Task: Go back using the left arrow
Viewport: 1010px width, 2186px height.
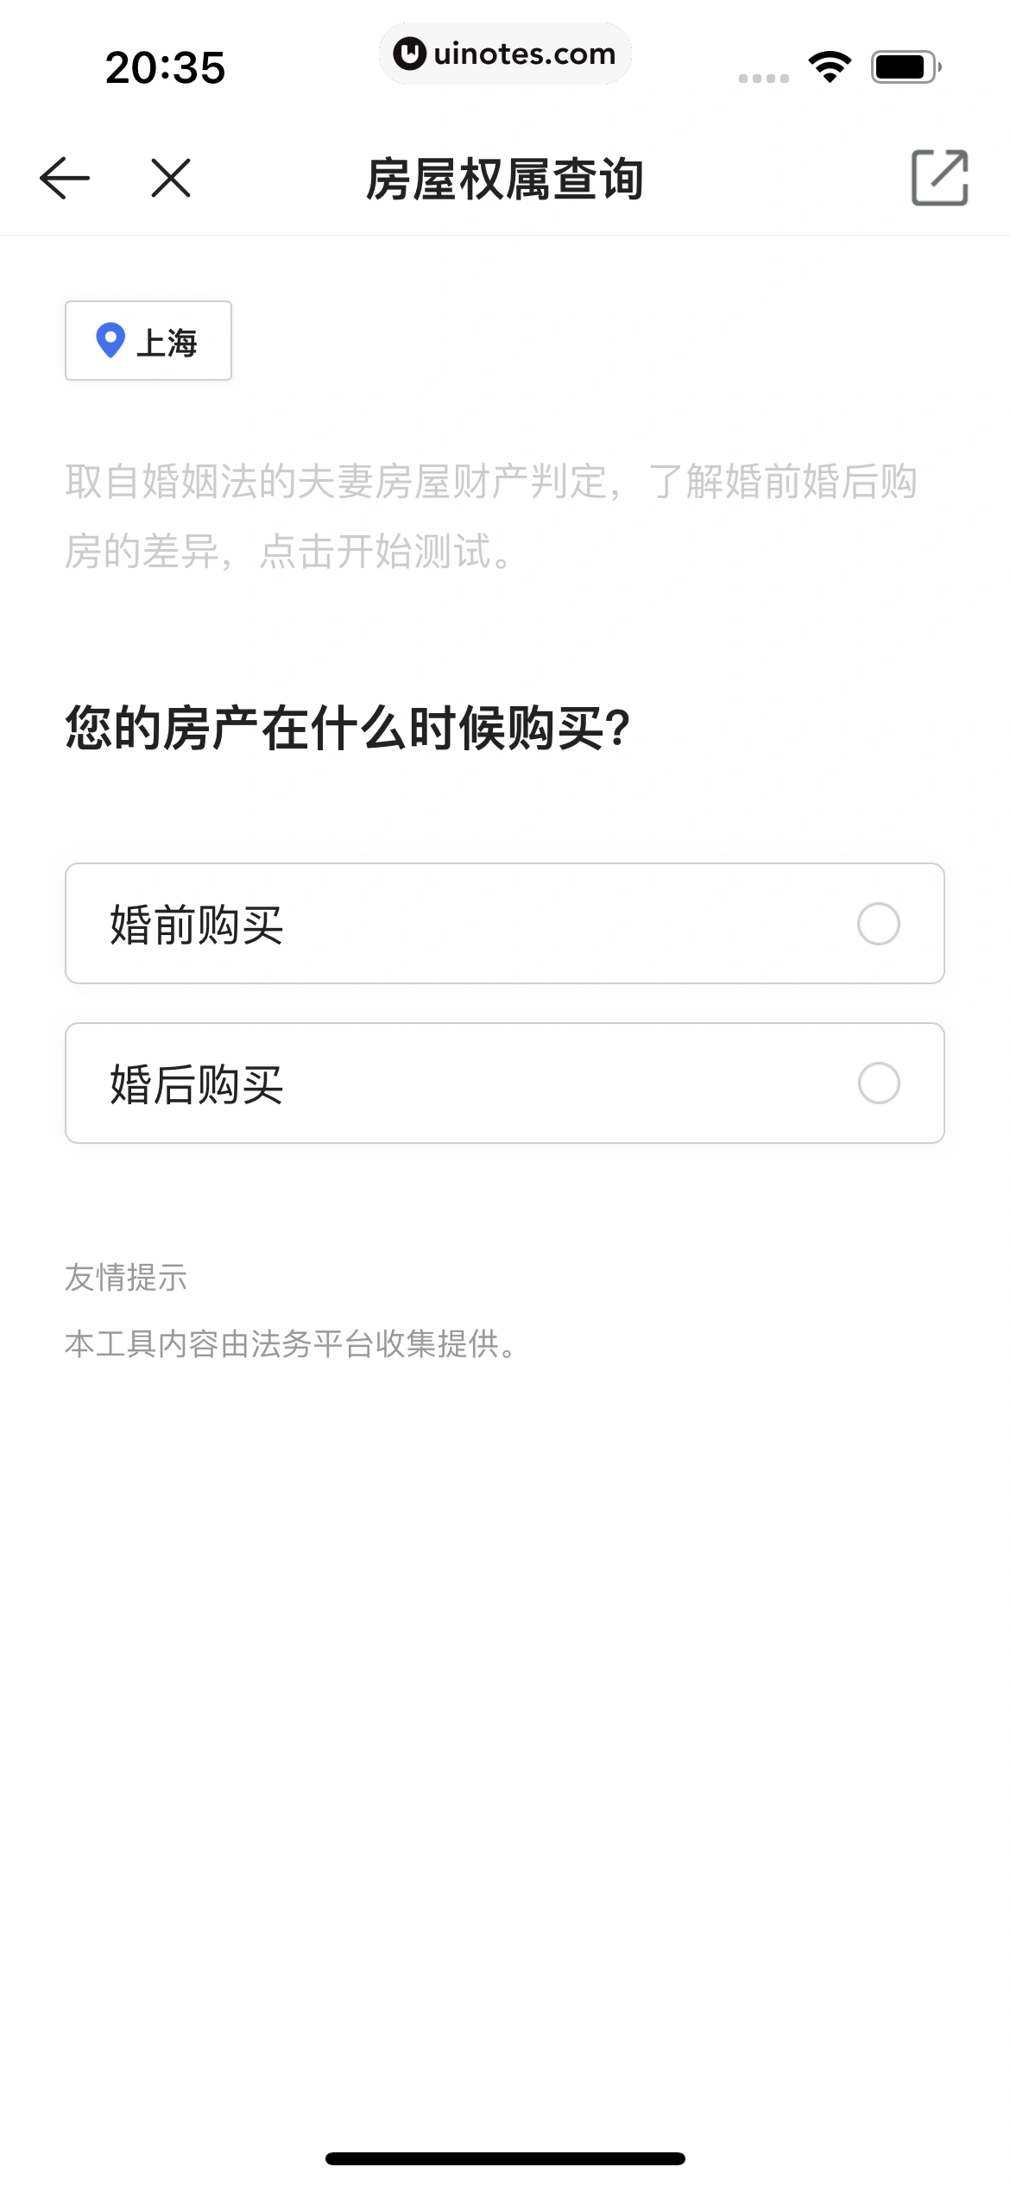Action: point(65,179)
